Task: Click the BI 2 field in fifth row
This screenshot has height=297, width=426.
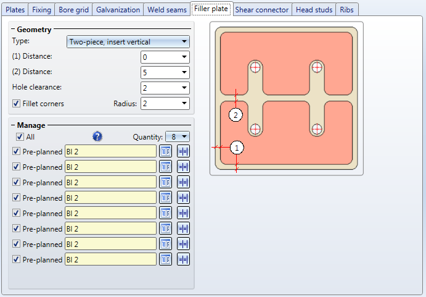Action: pos(110,213)
